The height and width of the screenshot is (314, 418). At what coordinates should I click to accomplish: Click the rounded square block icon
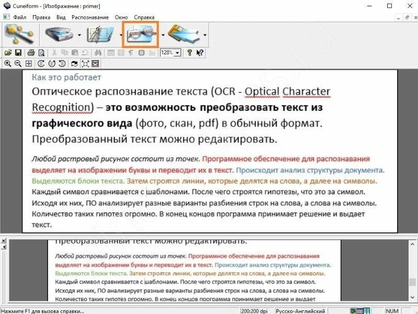[142, 53]
